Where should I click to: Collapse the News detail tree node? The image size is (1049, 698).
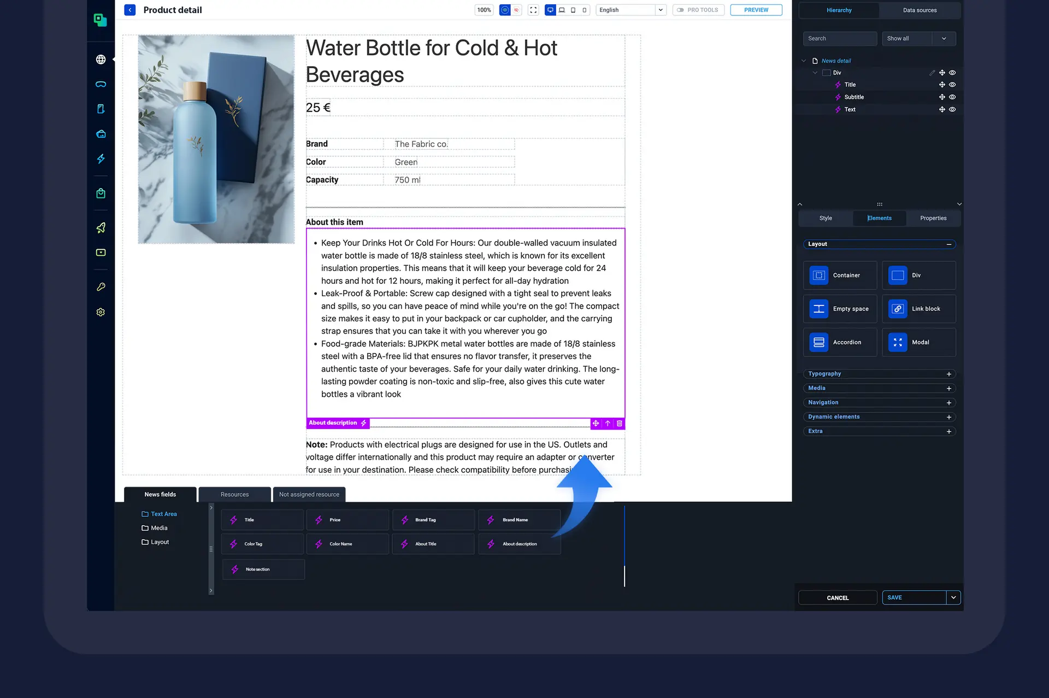click(803, 61)
